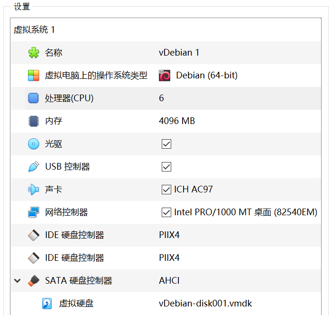Screen dimensions: 332x315
Task: Click the vDebian 1 name value
Action: coord(179,53)
